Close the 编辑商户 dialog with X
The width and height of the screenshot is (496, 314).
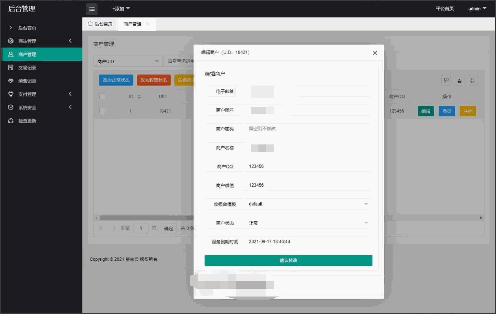(x=375, y=53)
